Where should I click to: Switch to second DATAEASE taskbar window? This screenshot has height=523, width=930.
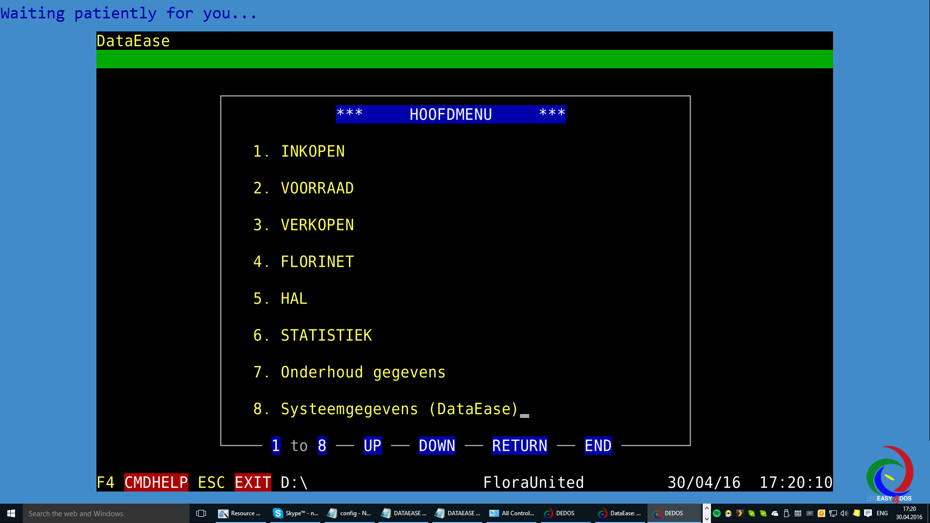pyautogui.click(x=457, y=513)
